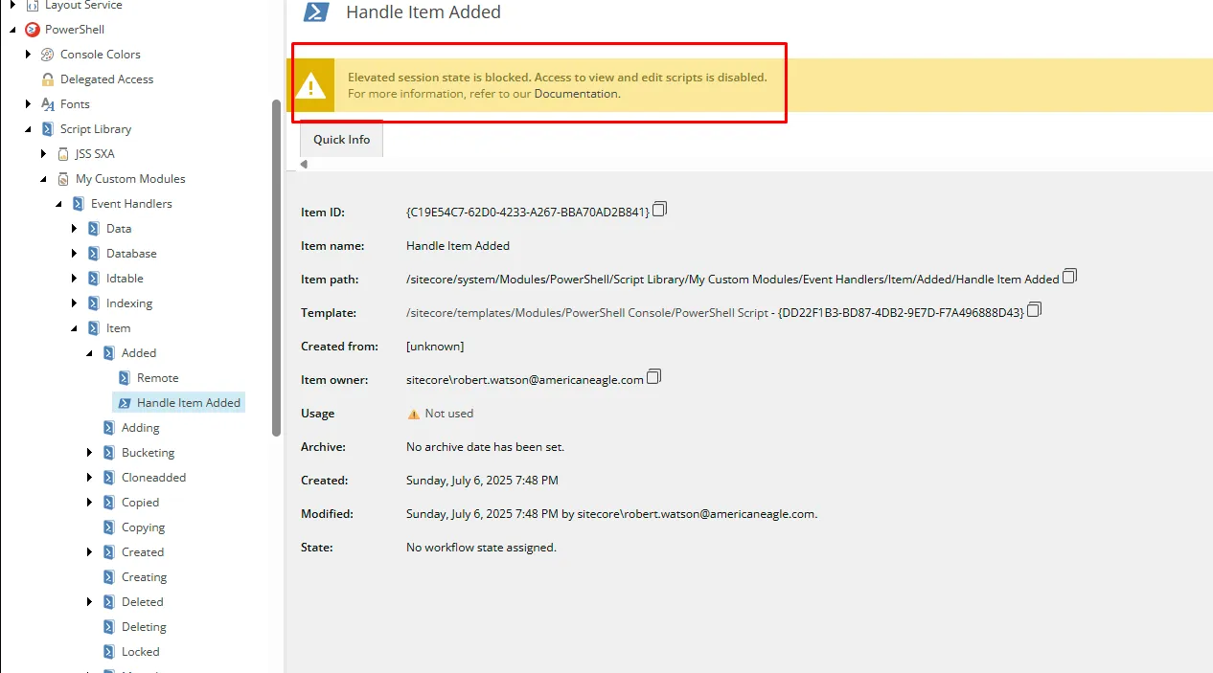The image size is (1213, 673).
Task: Click the Handle Item Added header icon
Action: tap(316, 11)
